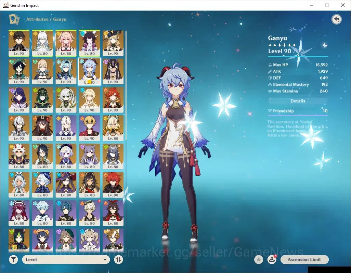Pick Dehya from the grid
The height and width of the screenshot is (273, 351).
pos(90,185)
